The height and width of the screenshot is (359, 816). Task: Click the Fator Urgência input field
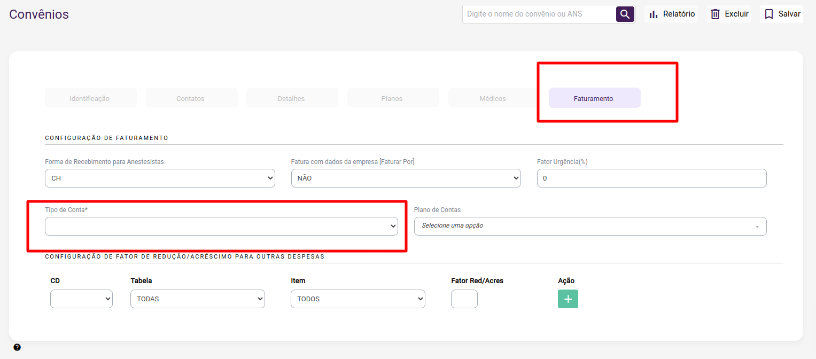651,178
